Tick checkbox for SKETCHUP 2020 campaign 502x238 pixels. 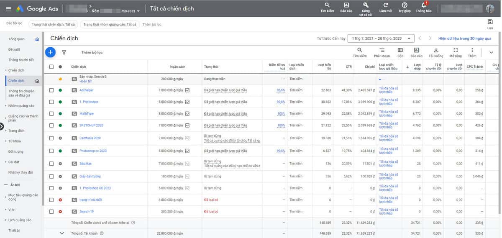click(51, 125)
